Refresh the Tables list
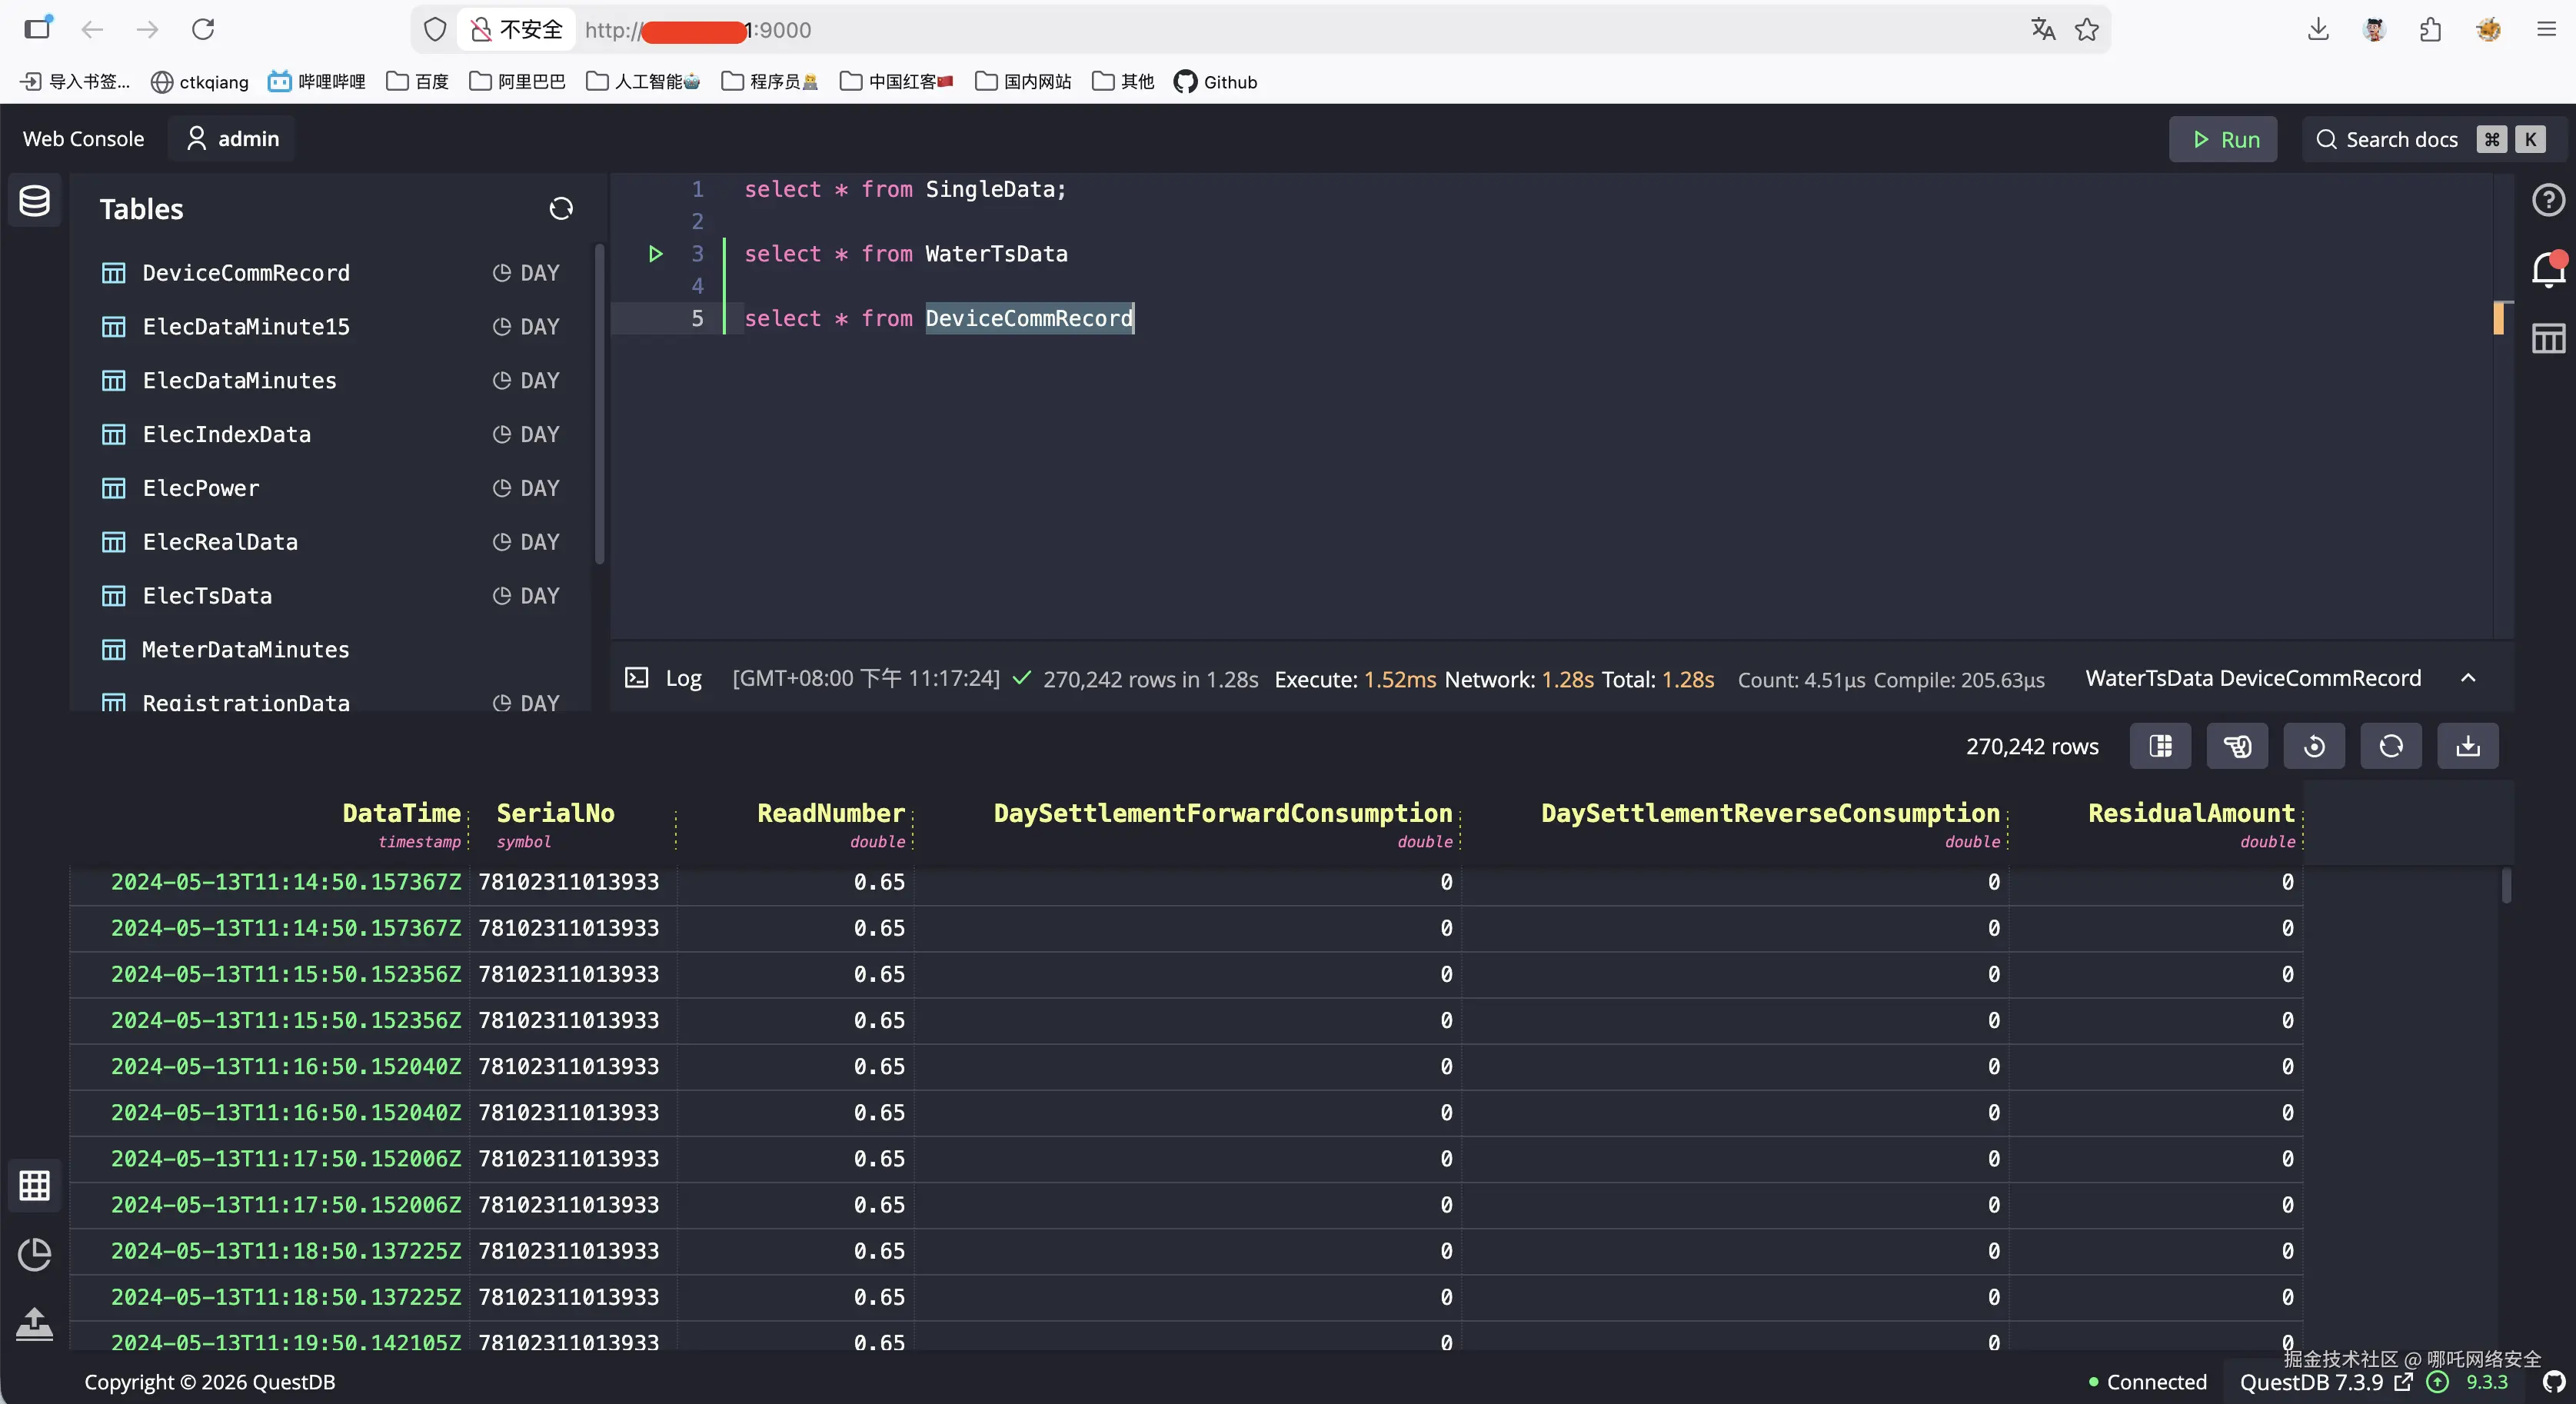Image resolution: width=2576 pixels, height=1404 pixels. (561, 208)
